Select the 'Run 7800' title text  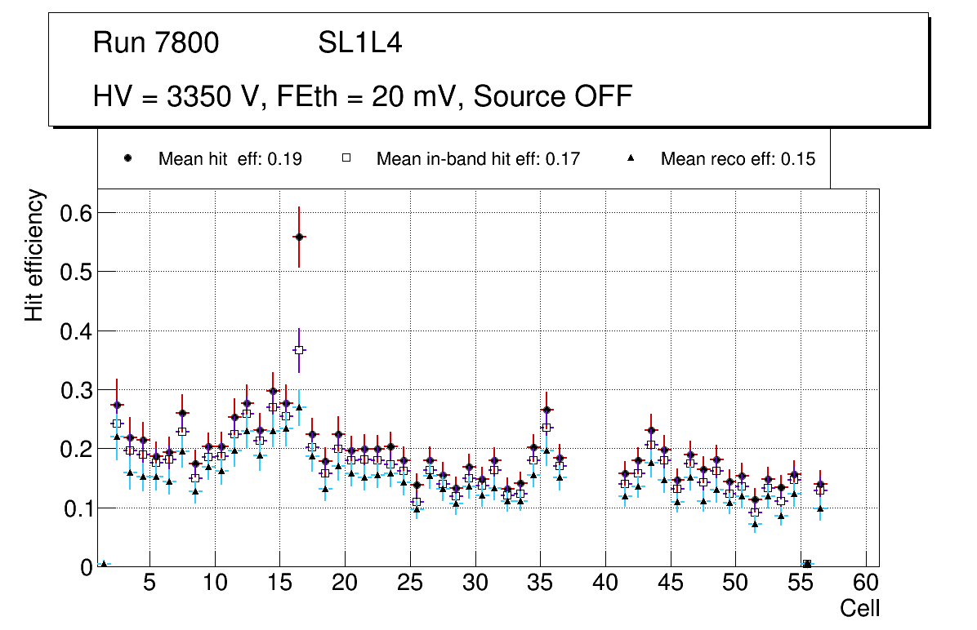point(156,43)
